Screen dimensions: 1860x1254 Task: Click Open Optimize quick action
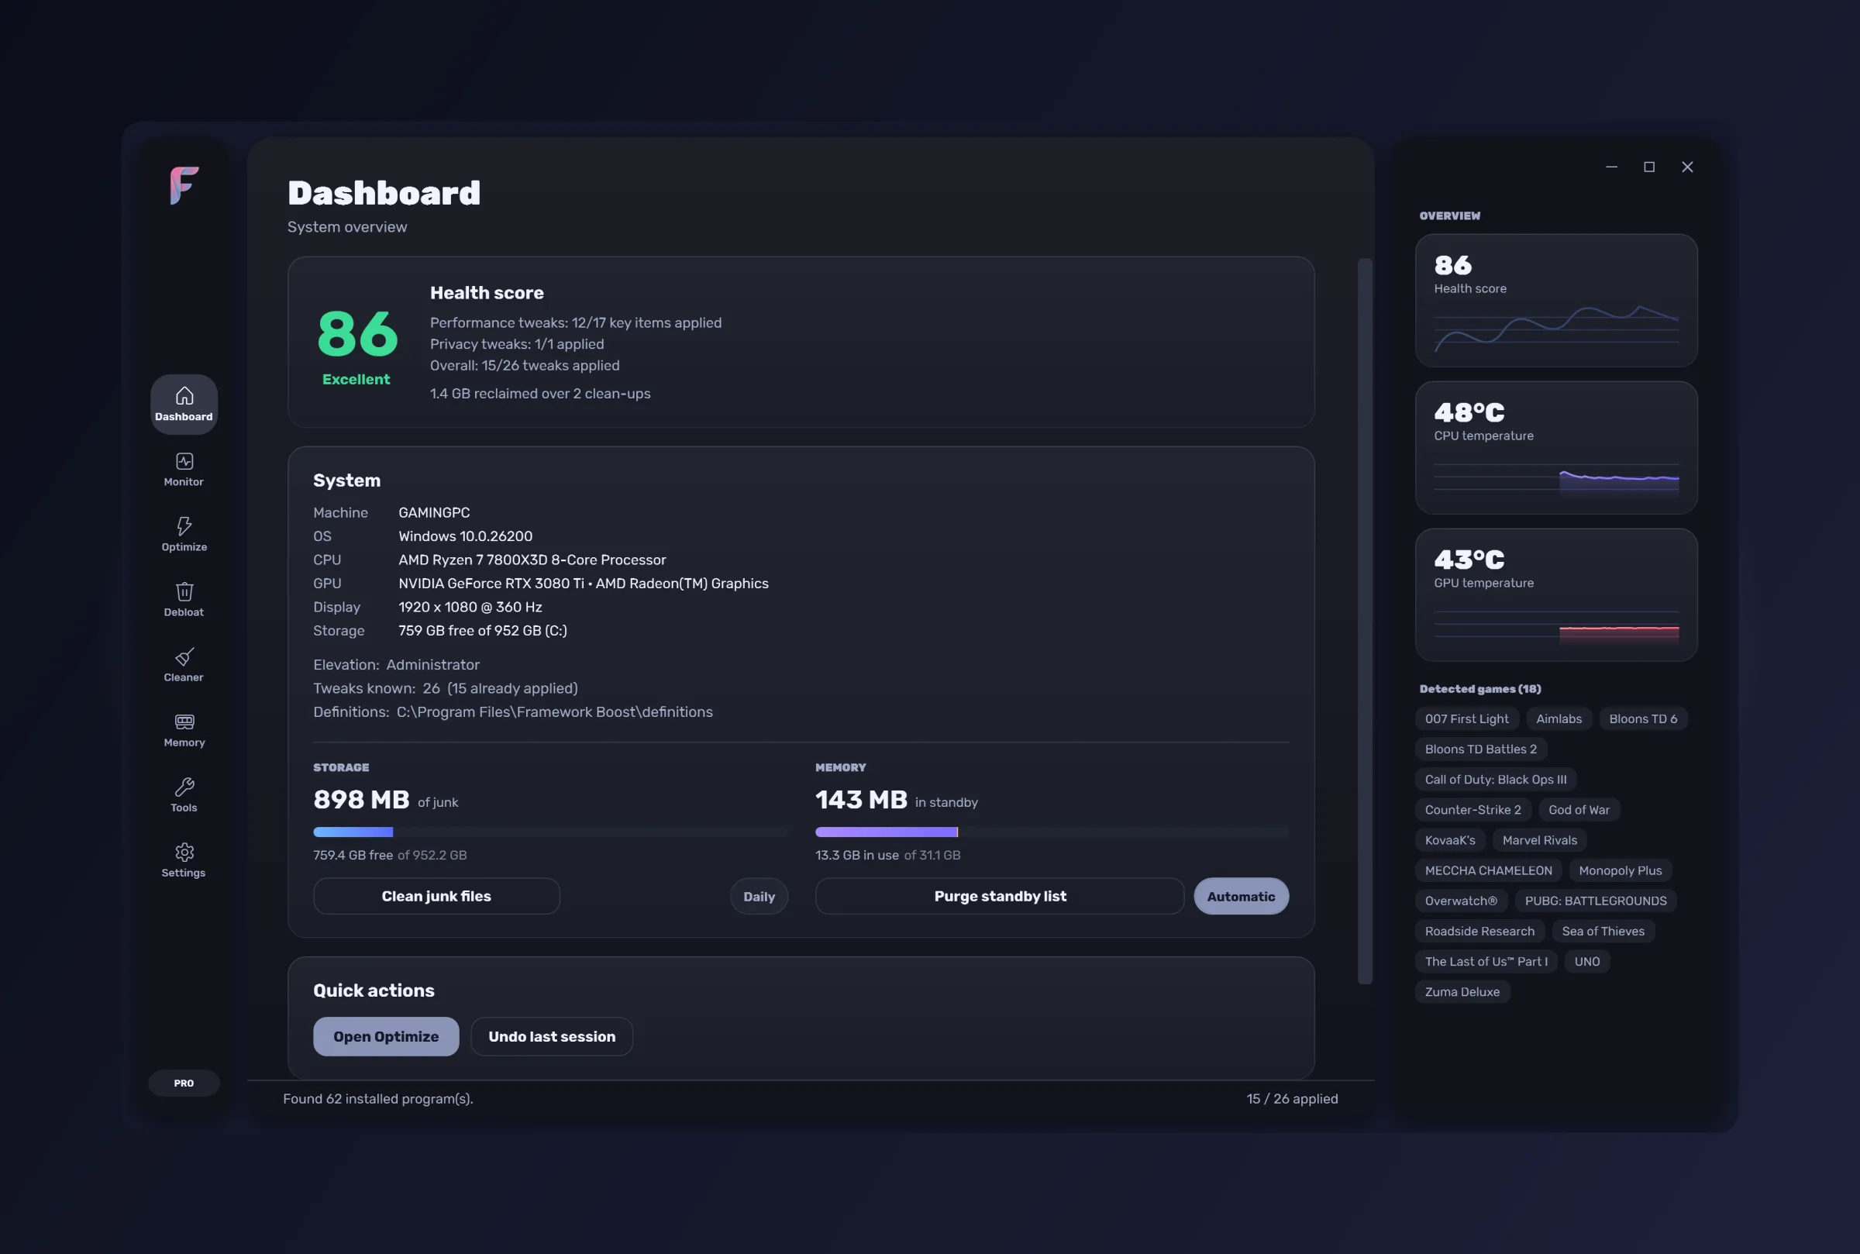(386, 1036)
